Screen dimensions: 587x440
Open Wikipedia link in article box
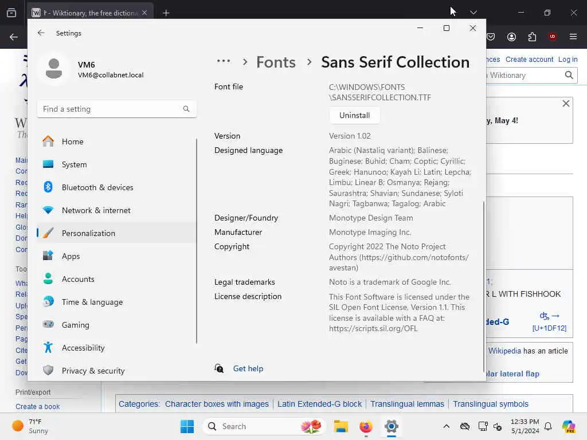coord(504,351)
